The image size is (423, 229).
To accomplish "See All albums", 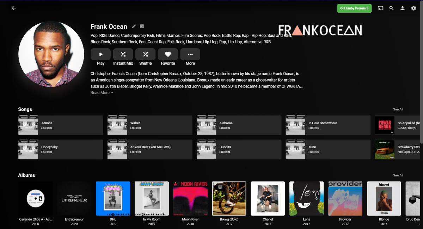I will pos(398,175).
